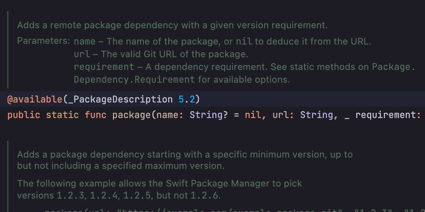The height and width of the screenshot is (212, 425).
Task: Click the nil code term in documentation
Action: pyautogui.click(x=244, y=41)
